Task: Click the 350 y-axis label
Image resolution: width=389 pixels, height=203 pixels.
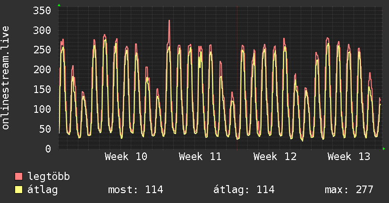Action: click(42, 10)
